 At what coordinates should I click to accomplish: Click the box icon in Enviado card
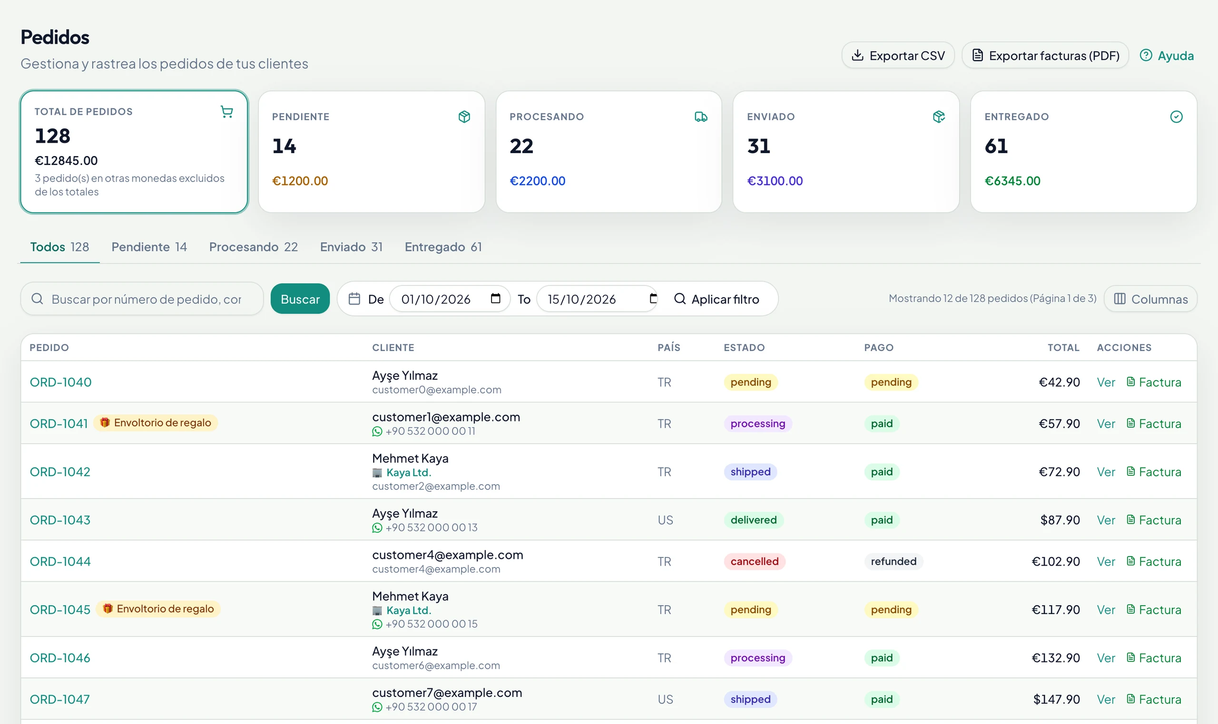pyautogui.click(x=938, y=117)
